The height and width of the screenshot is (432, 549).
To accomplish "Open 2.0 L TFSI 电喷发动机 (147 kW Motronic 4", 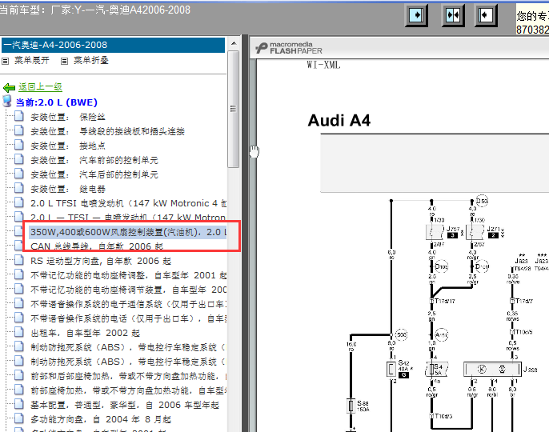I will 128,203.
